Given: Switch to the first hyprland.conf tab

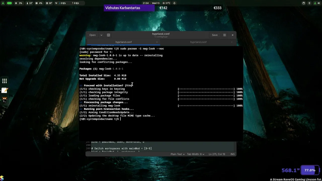Looking at the screenshot, I should [x=124, y=42].
